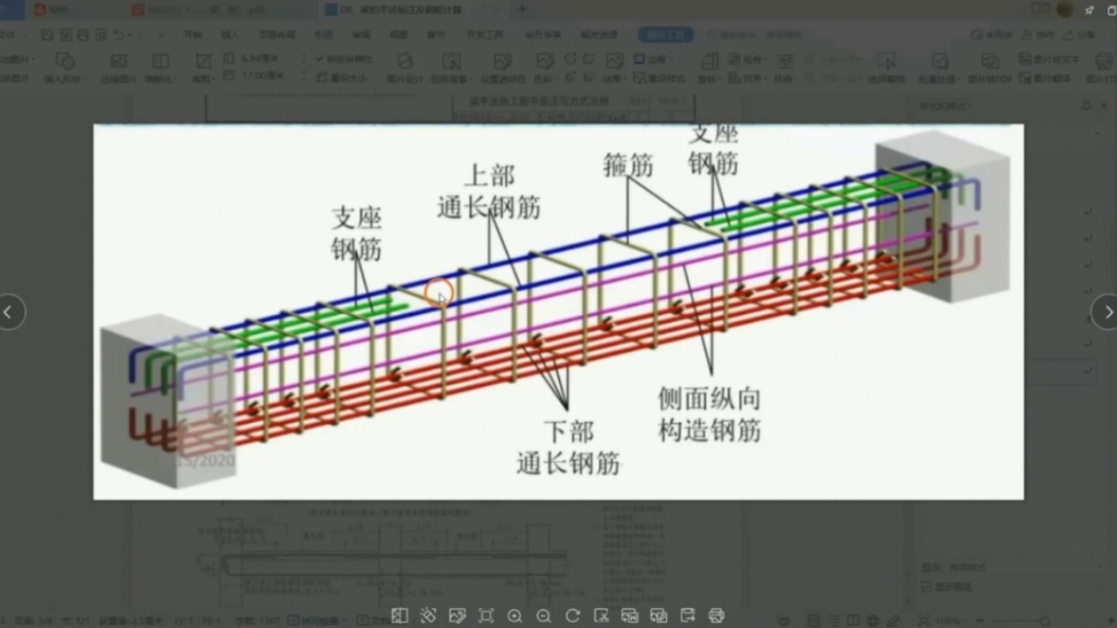1117x628 pixels.
Task: Click the 图片转文字 image-to-text icon
Action: click(x=1050, y=60)
